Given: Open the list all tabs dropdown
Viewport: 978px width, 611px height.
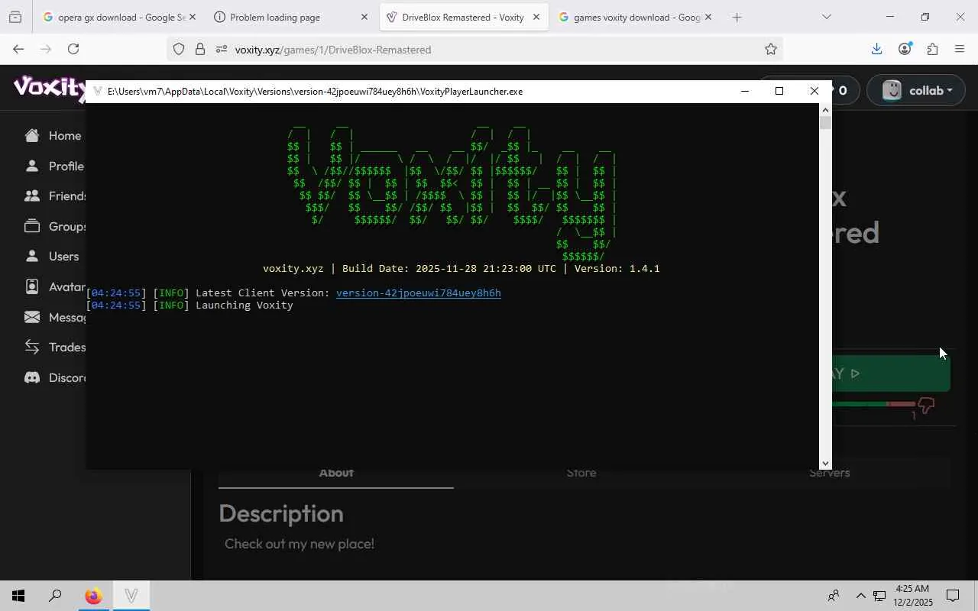Looking at the screenshot, I should pos(826,17).
